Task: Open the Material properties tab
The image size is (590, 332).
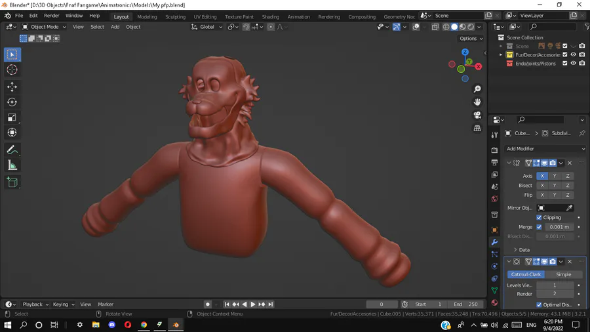Action: (x=494, y=302)
